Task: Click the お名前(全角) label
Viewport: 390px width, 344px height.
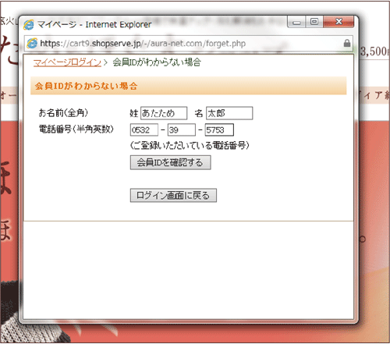Action: [x=63, y=113]
